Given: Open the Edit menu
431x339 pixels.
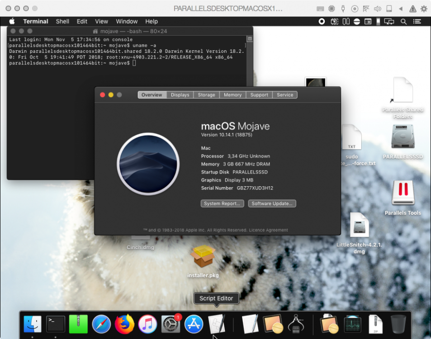Looking at the screenshot, I should click(x=82, y=21).
